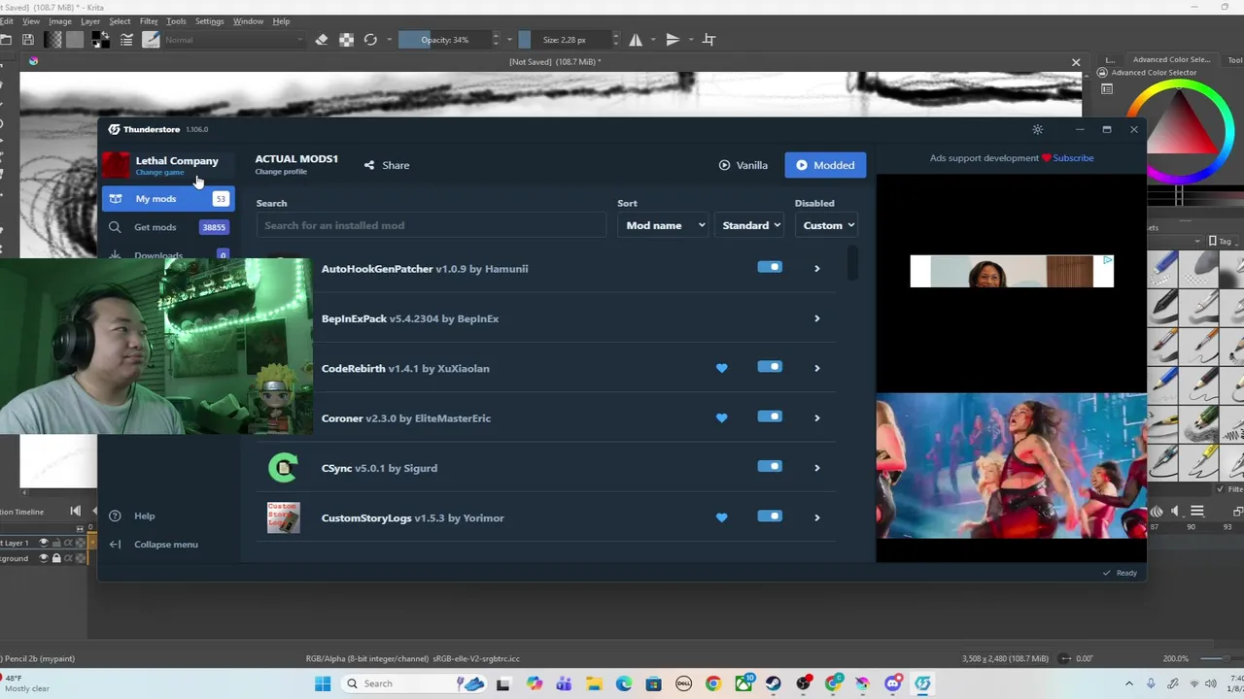This screenshot has width=1244, height=699.
Task: Open the Standard sort direction dropdown
Action: (750, 225)
